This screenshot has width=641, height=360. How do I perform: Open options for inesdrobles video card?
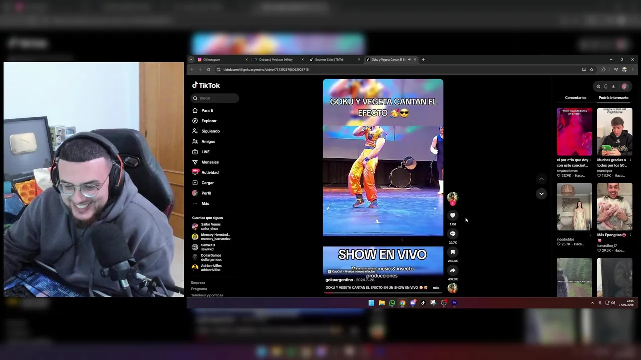[590, 235]
